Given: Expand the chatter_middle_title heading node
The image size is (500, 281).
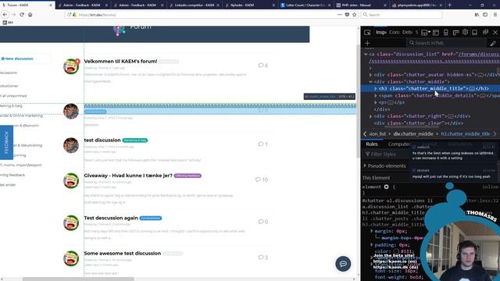Looking at the screenshot, I should tap(376, 88).
